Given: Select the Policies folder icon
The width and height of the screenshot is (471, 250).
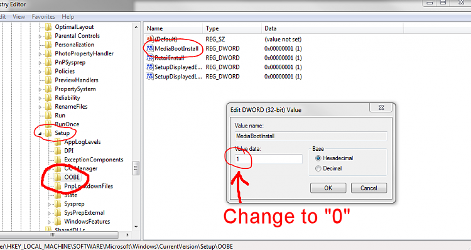Looking at the screenshot, I should (x=48, y=71).
